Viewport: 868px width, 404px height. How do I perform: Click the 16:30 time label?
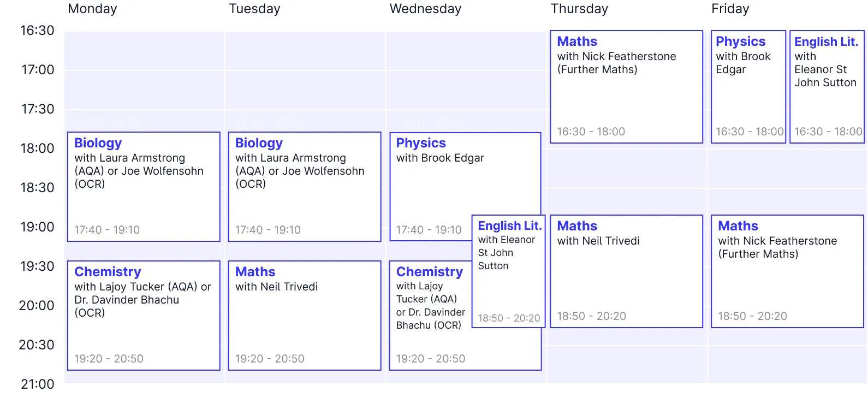click(36, 31)
